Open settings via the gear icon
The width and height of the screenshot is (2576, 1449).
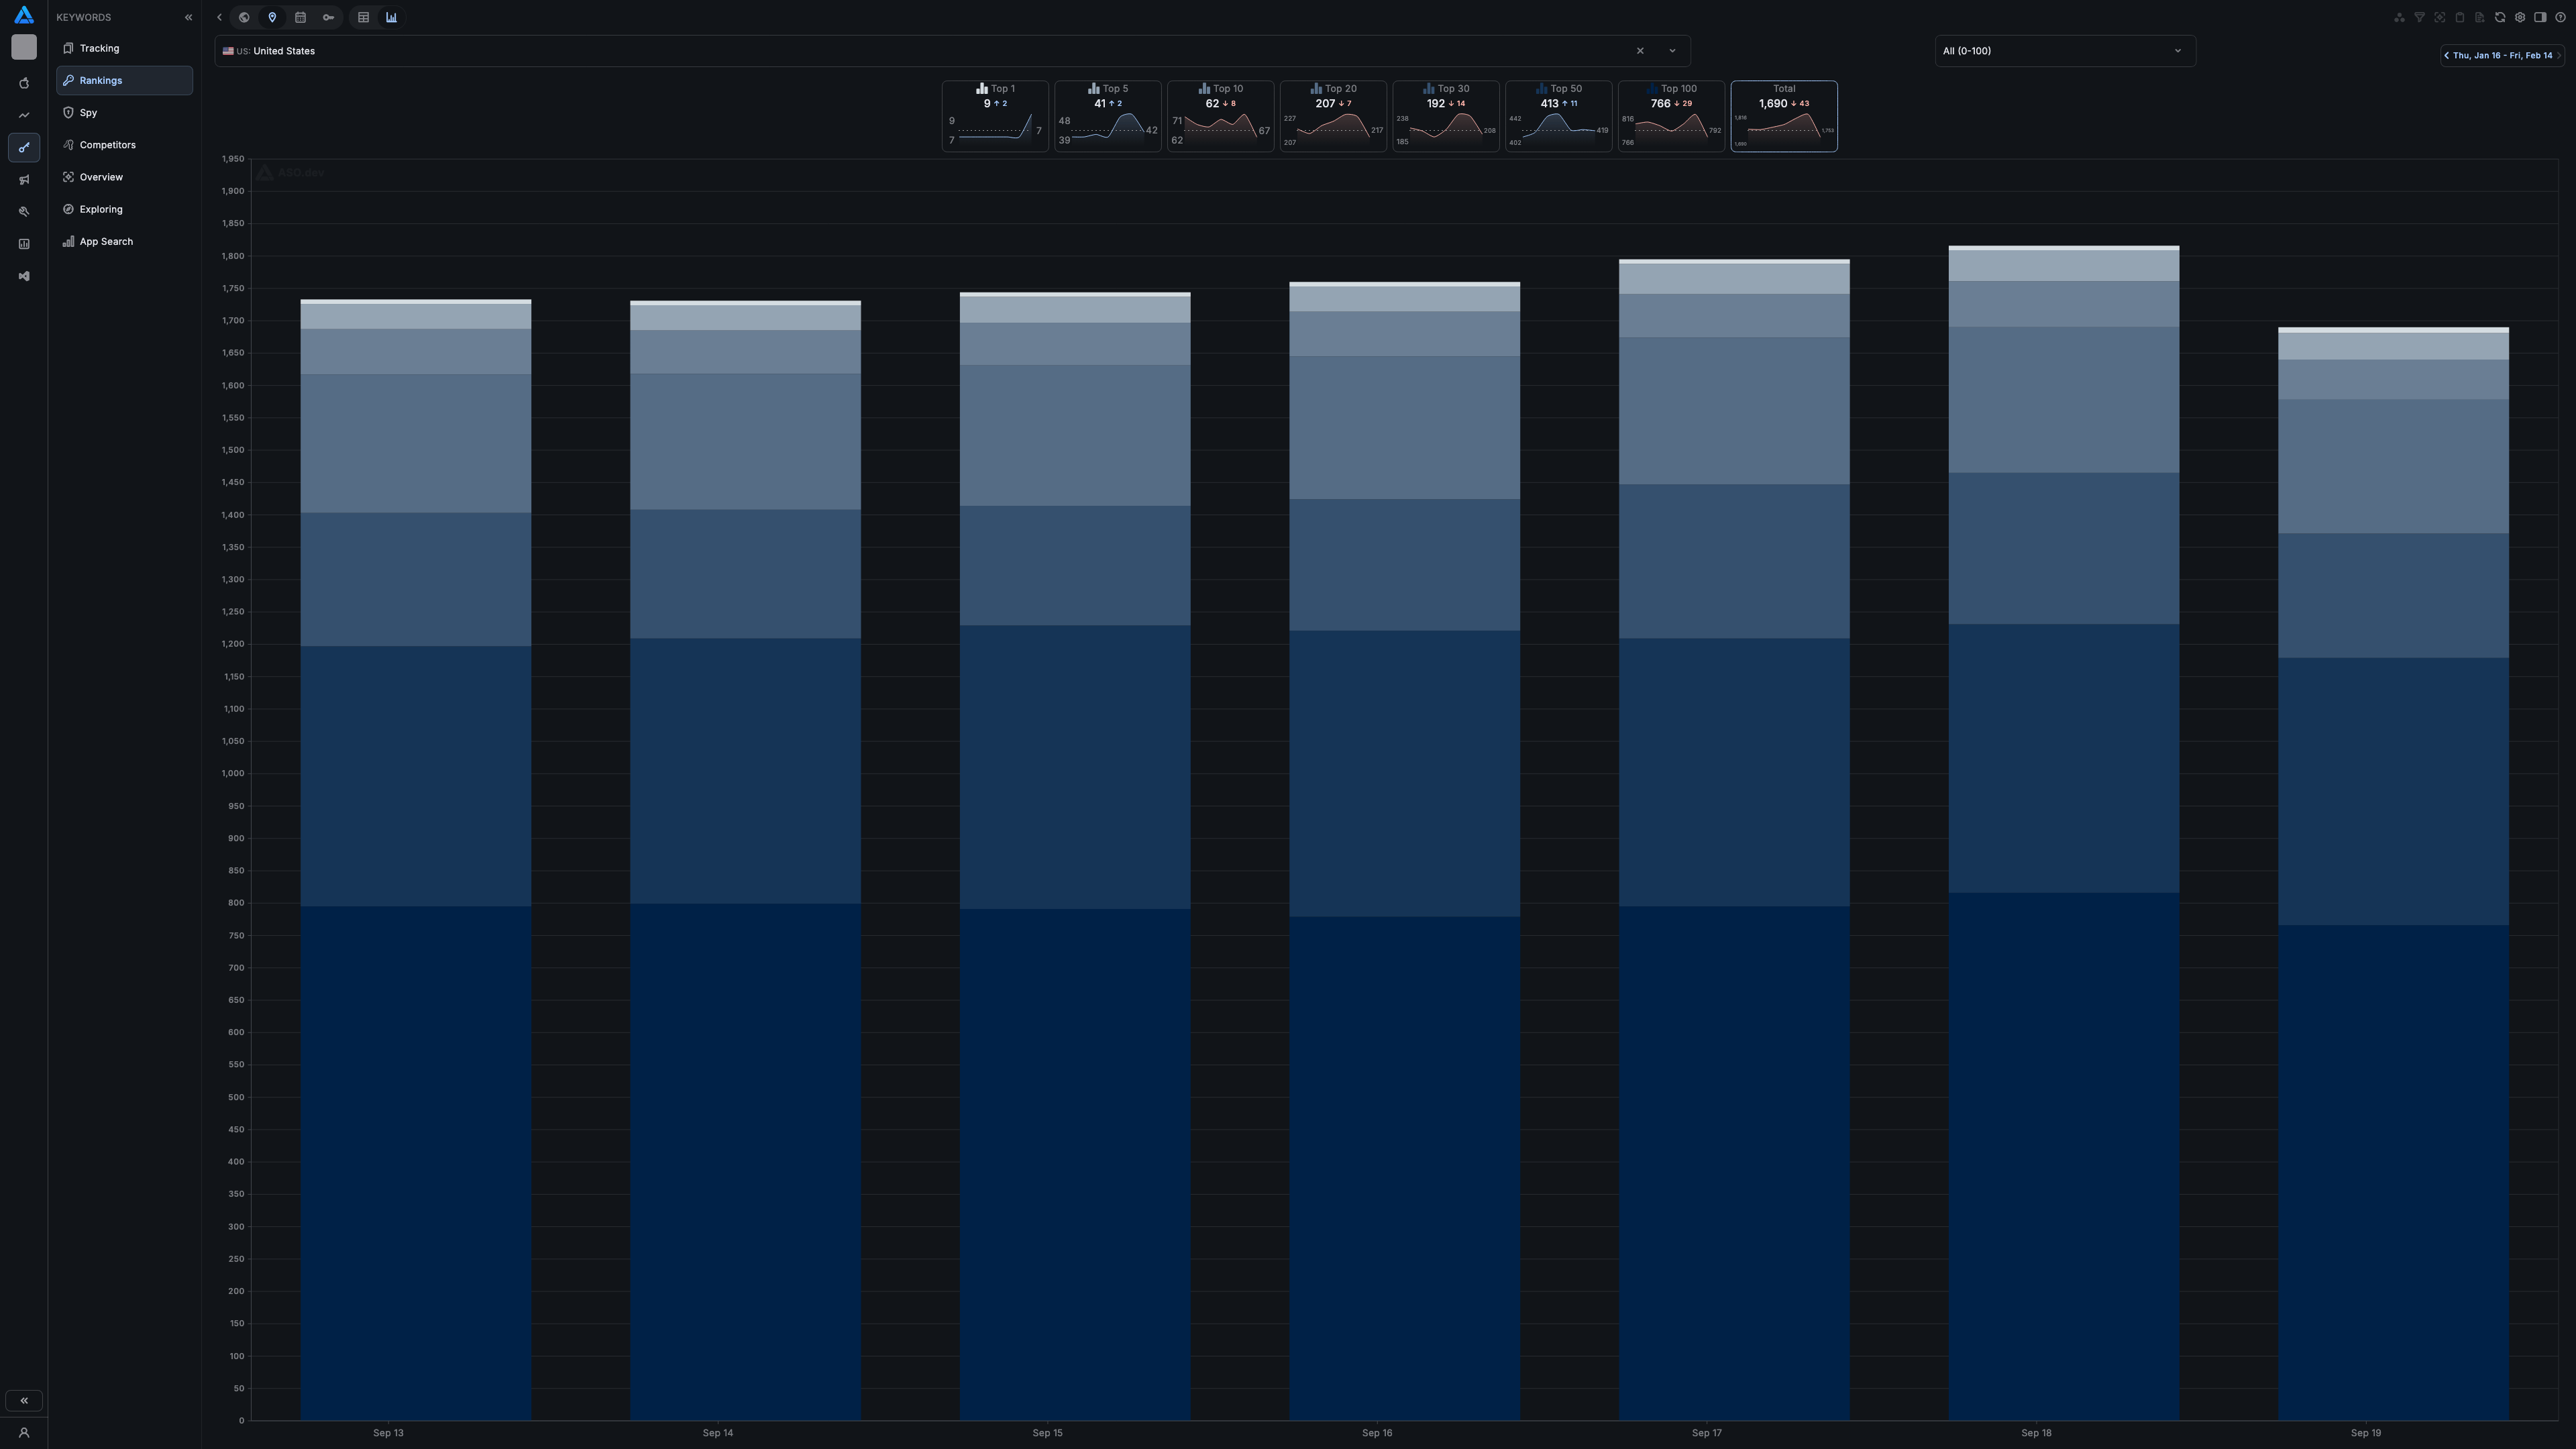pos(2519,17)
